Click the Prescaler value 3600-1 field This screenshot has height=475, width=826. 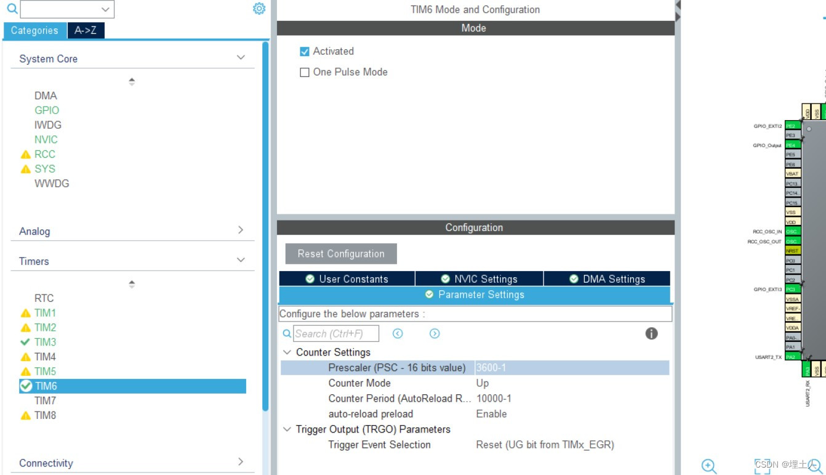572,368
